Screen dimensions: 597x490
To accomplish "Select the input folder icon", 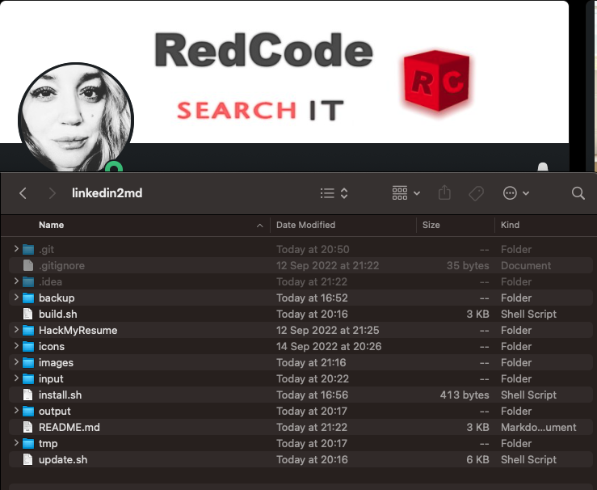I will pyautogui.click(x=28, y=378).
